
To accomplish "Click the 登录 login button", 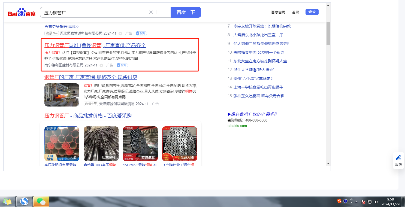I will (312, 12).
